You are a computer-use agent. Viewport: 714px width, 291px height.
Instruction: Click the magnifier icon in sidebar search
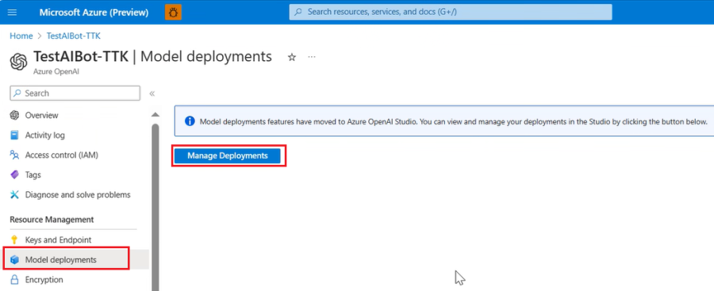tap(17, 93)
